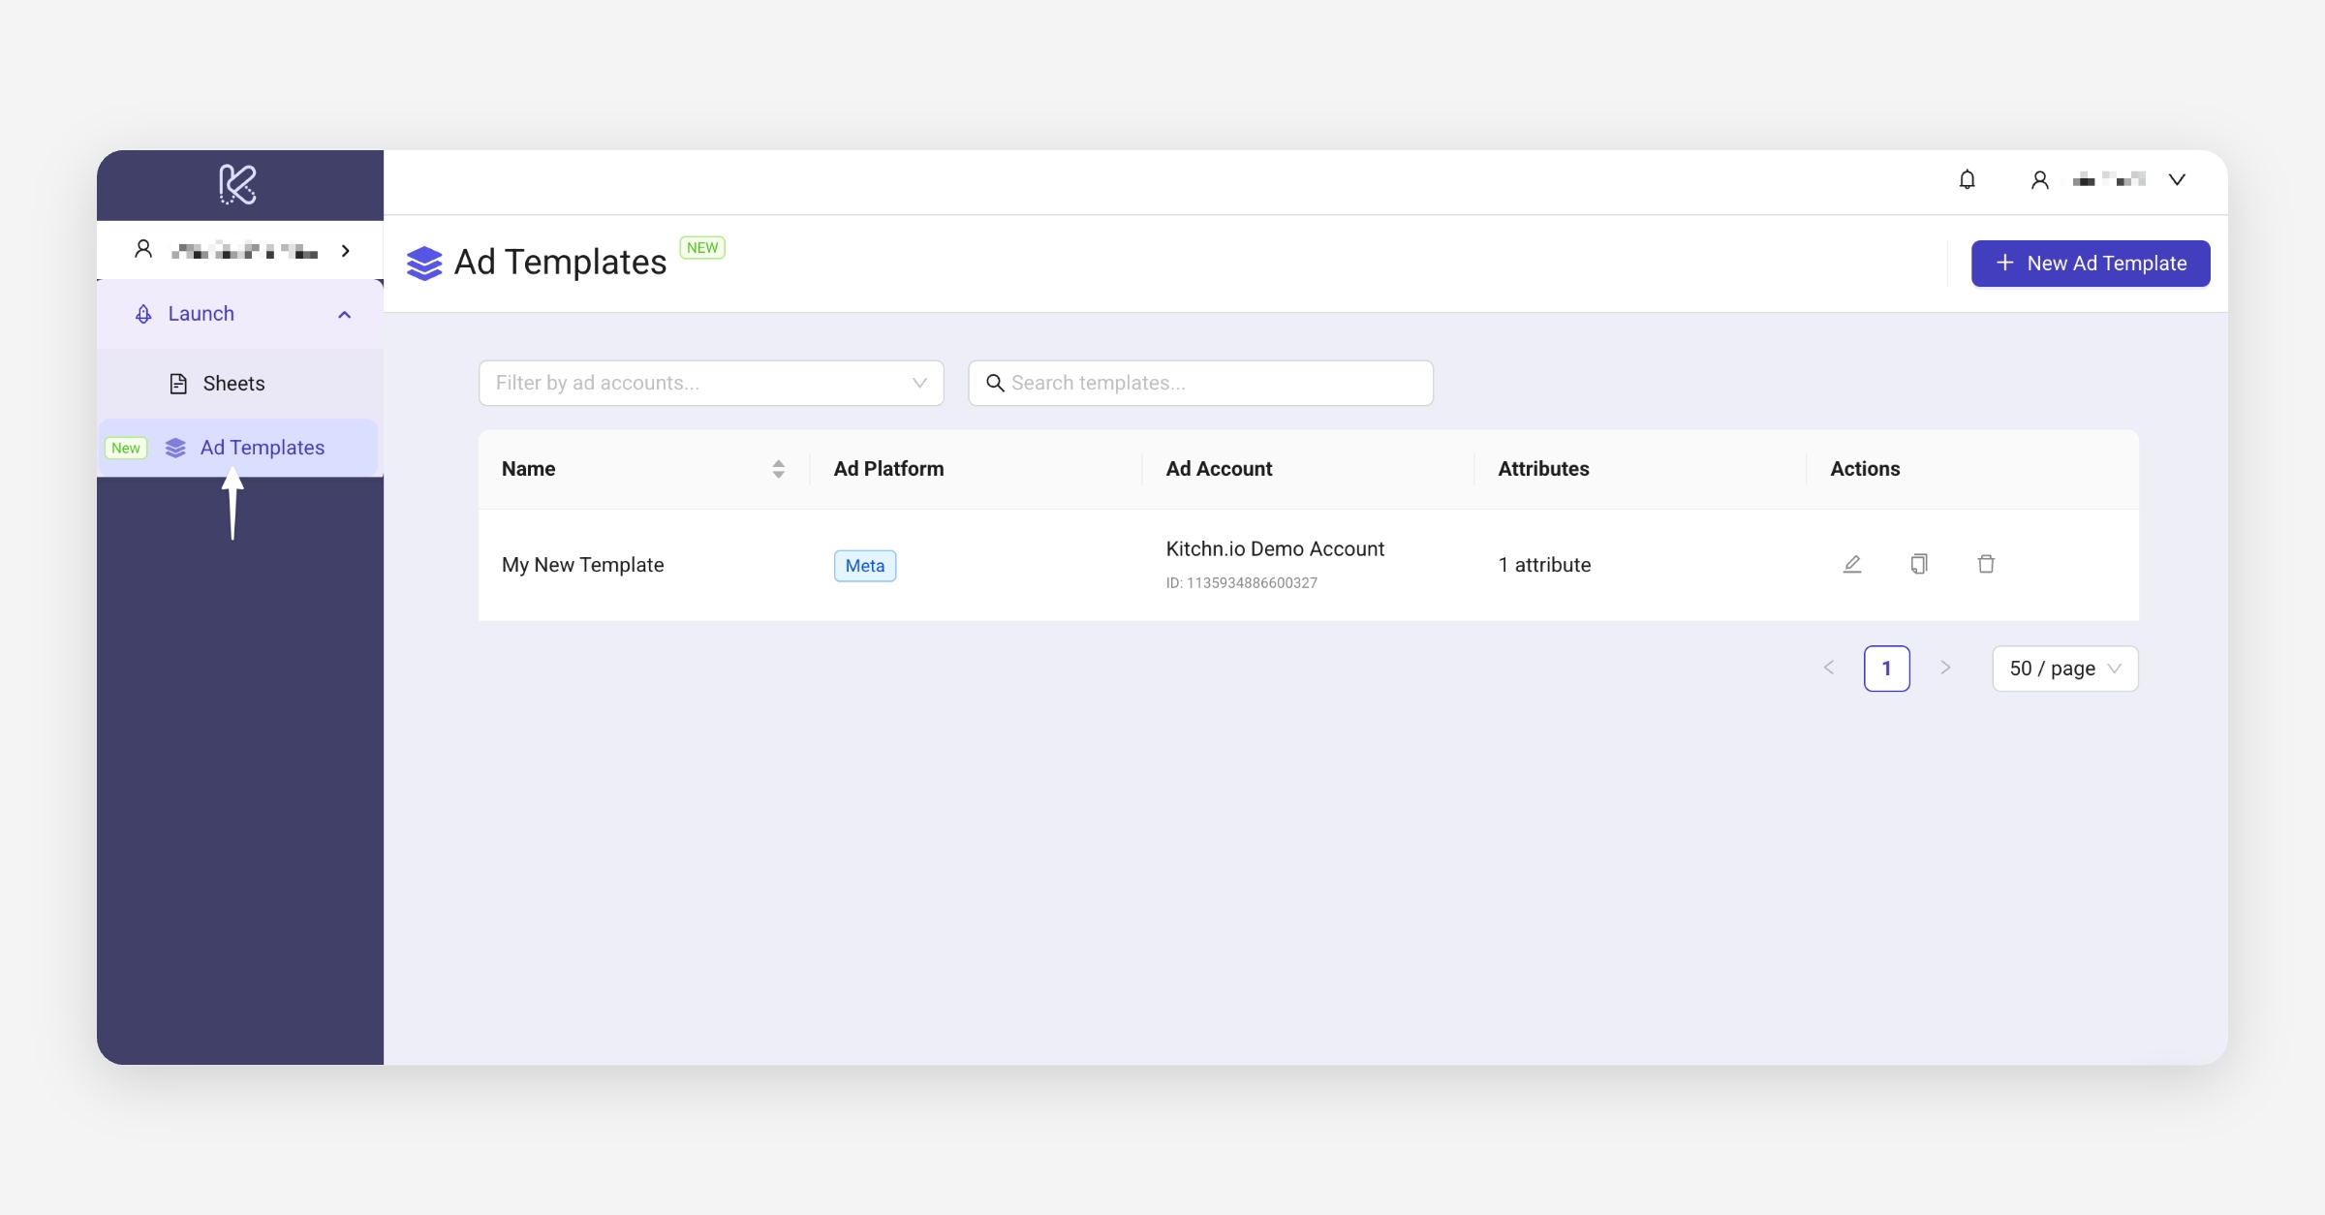Click the Ad Templates stack icon in title

pyautogui.click(x=424, y=263)
